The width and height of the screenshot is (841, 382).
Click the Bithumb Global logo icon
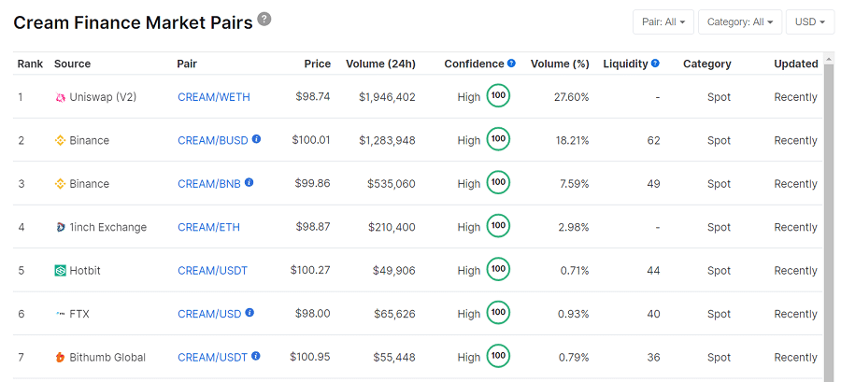60,357
